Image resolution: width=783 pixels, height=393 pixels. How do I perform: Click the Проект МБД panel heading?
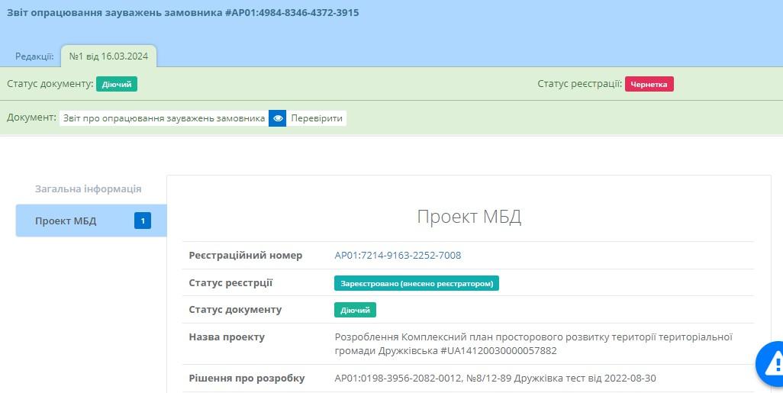pyautogui.click(x=469, y=216)
